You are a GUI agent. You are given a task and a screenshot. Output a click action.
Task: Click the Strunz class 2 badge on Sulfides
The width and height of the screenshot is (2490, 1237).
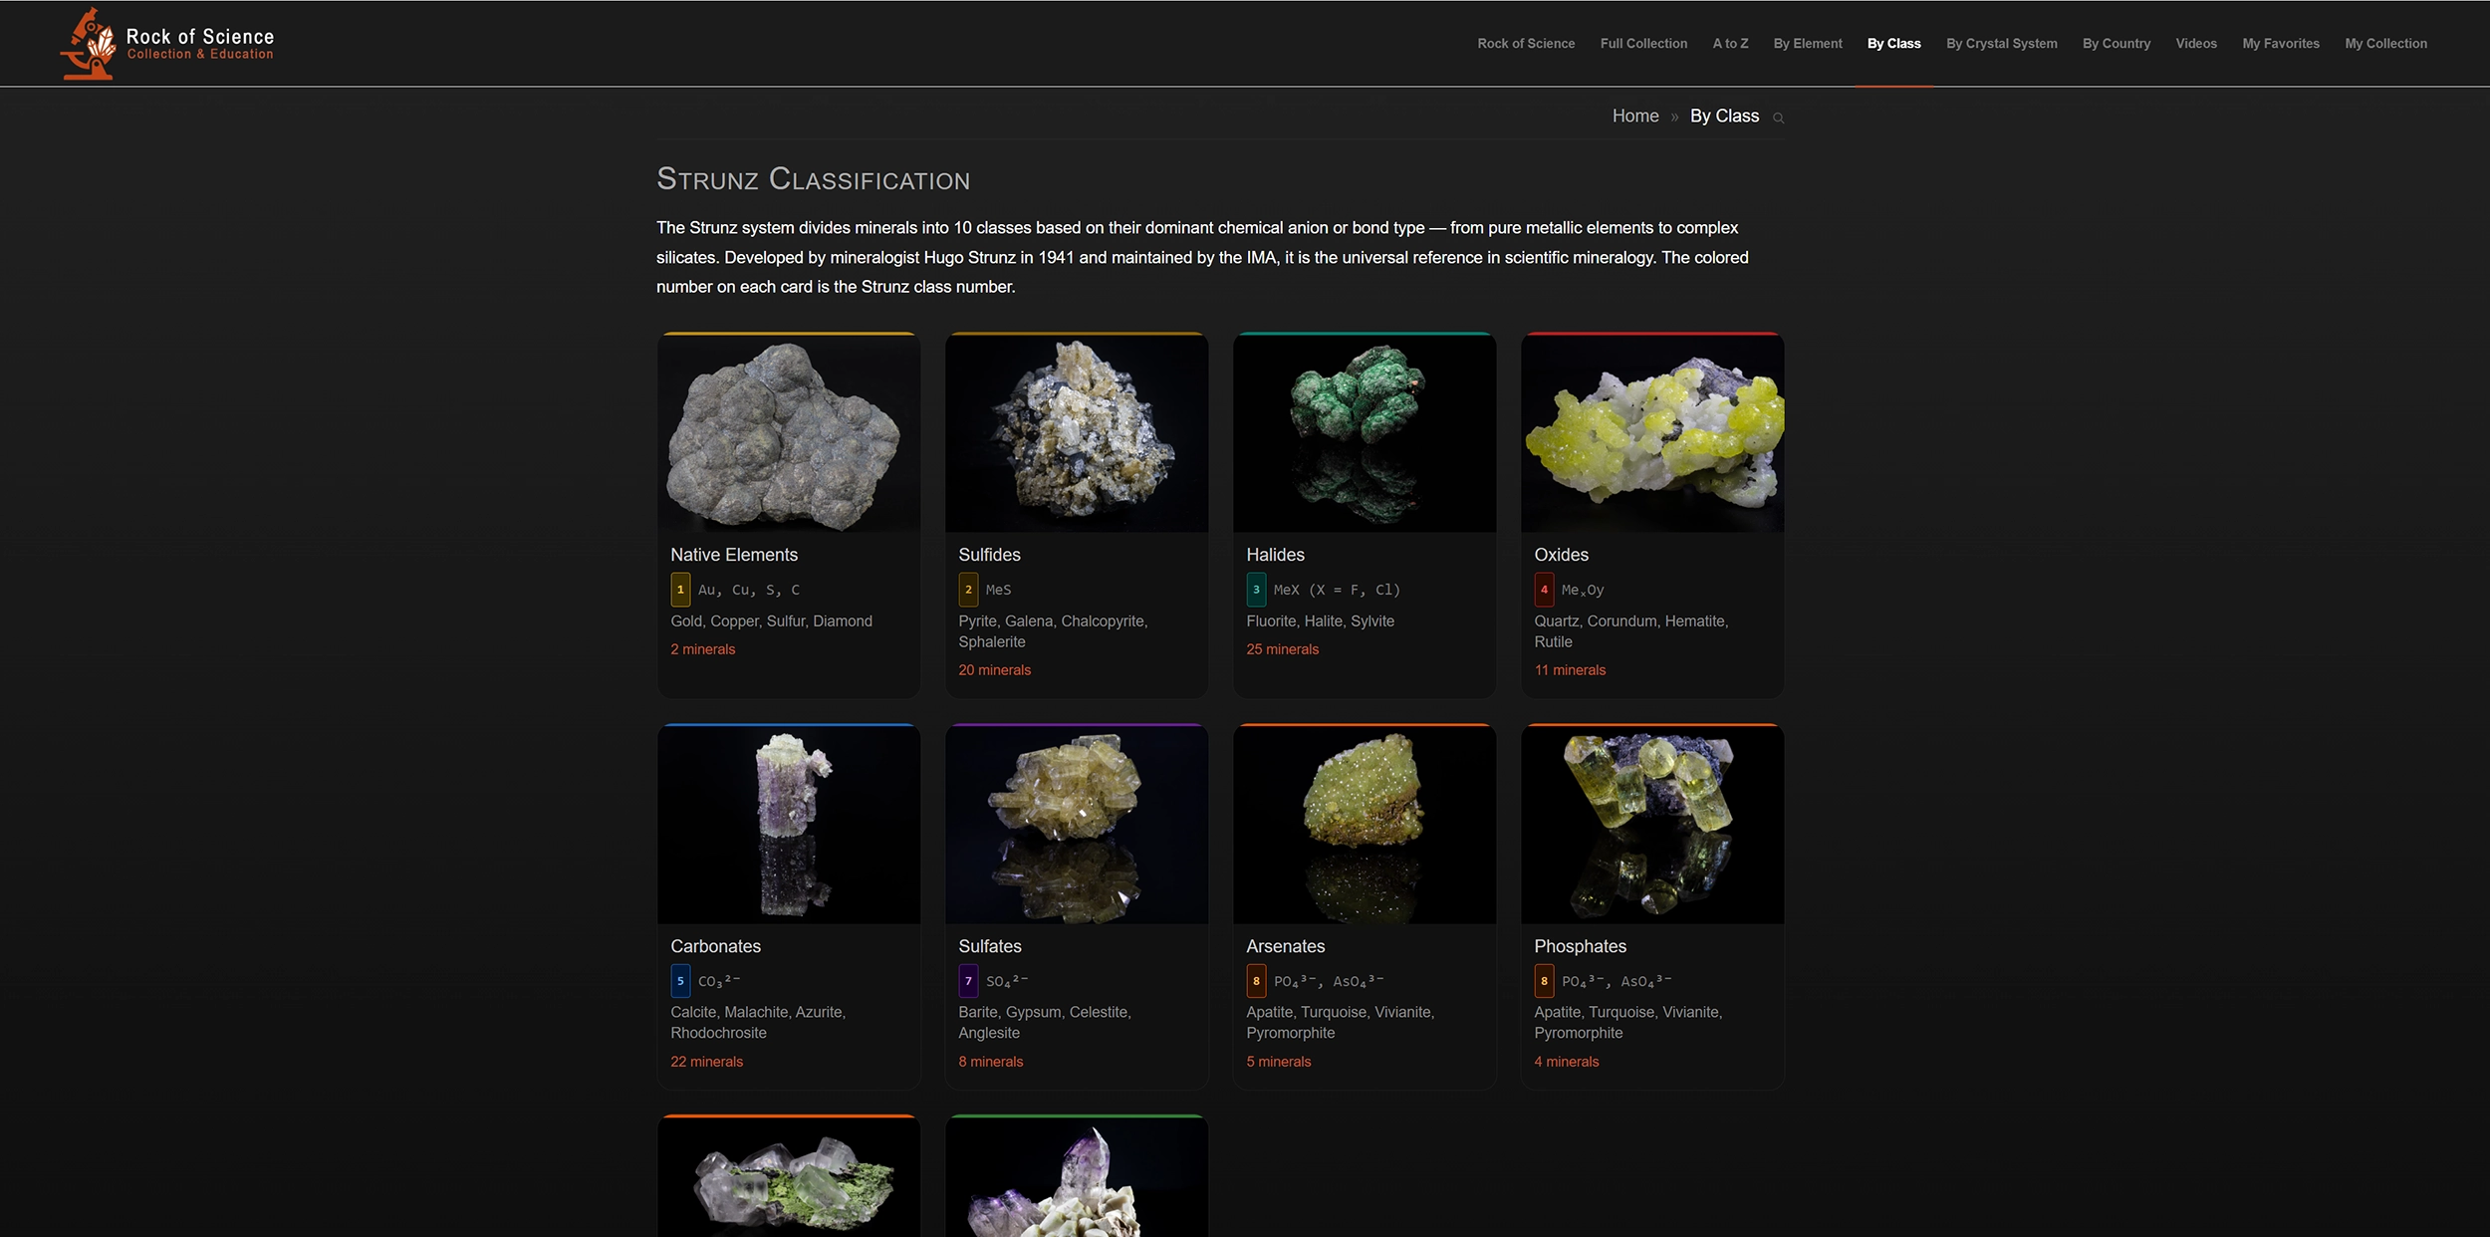[x=968, y=590]
